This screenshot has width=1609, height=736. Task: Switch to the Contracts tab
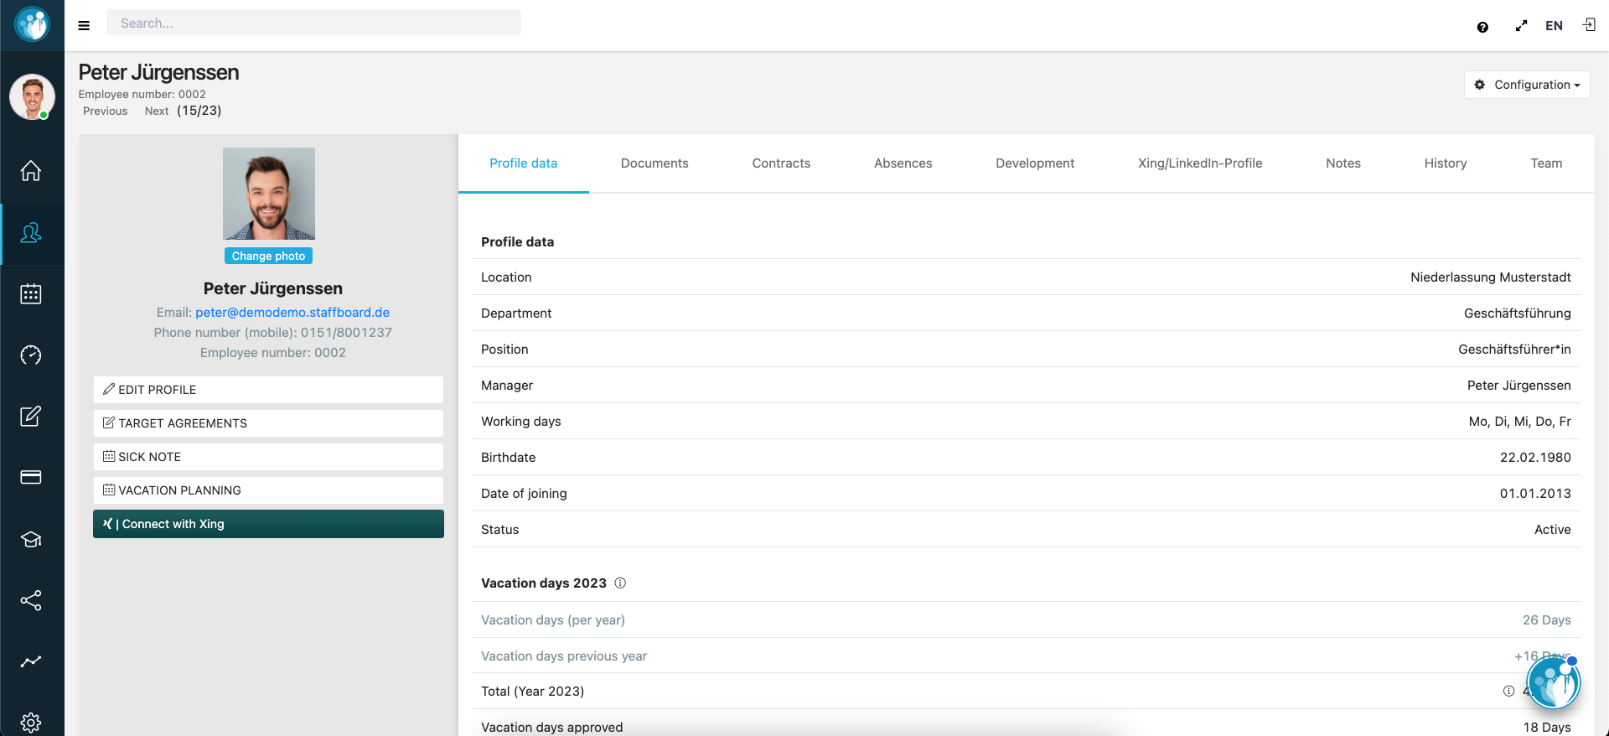781,163
